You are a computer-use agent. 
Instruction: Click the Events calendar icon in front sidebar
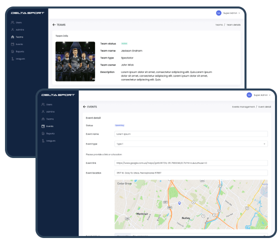[43, 126]
